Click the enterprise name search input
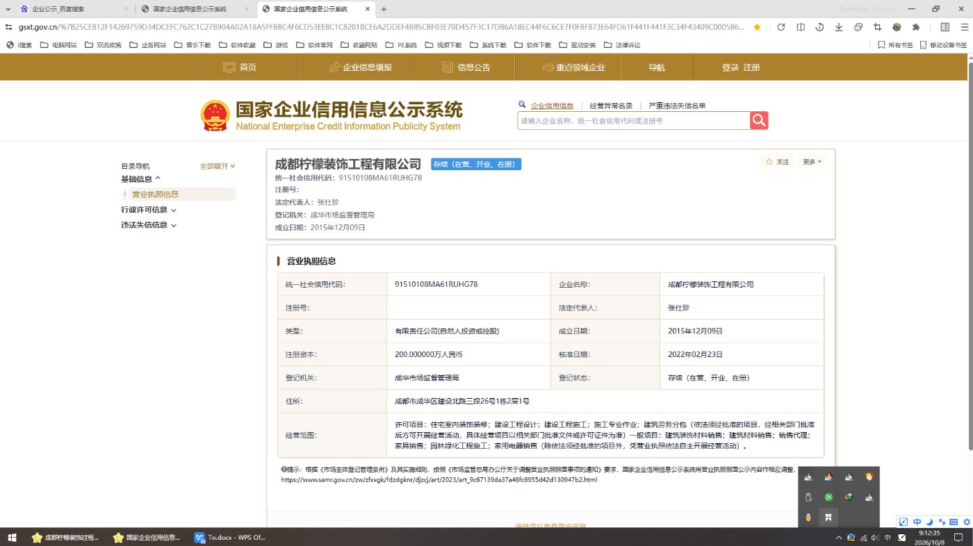 (x=633, y=120)
